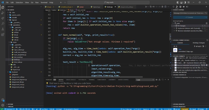Image resolution: width=209 pixels, height=110 pixels.
Task: Select Source Control graph icon in secondary sidebar
Action: [x=177, y=7]
